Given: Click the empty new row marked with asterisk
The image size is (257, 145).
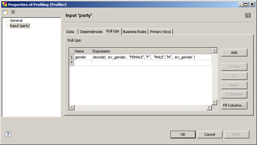Looking at the screenshot, I should click(83, 63).
